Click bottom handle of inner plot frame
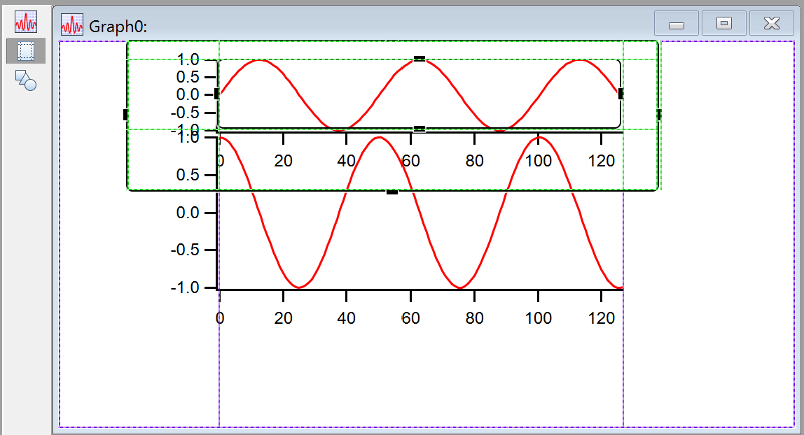The image size is (804, 435). tap(419, 129)
